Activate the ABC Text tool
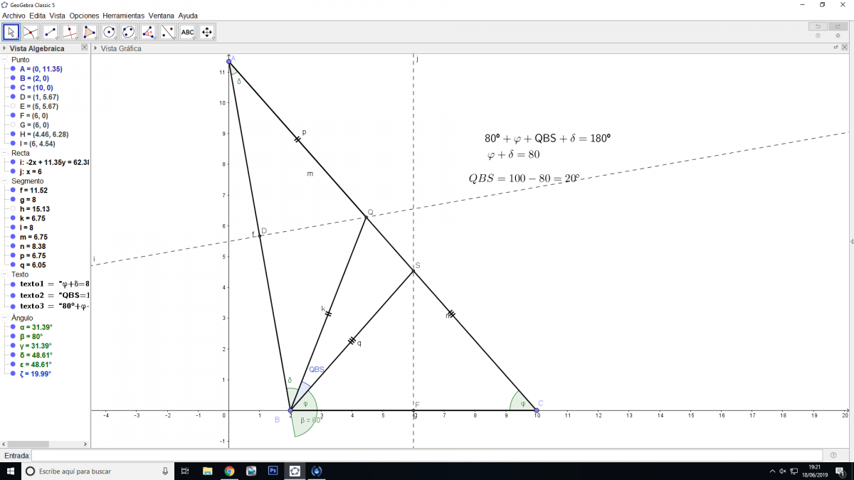This screenshot has height=480, width=854. click(187, 32)
